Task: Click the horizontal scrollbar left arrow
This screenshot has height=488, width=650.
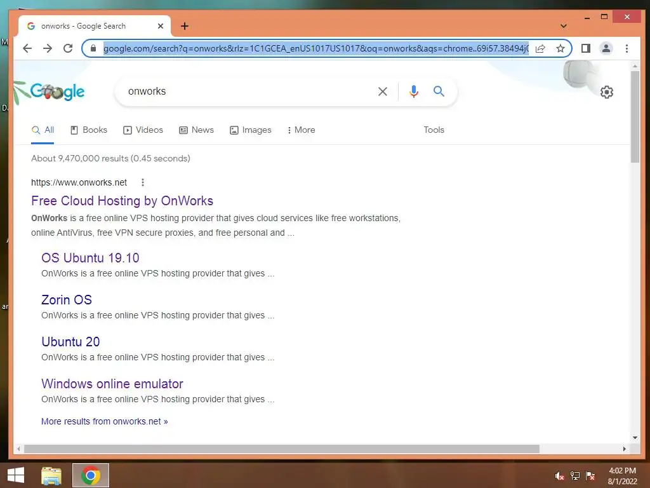Action: (18, 449)
